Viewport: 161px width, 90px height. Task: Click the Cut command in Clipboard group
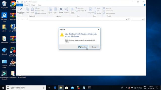pos(37,8)
